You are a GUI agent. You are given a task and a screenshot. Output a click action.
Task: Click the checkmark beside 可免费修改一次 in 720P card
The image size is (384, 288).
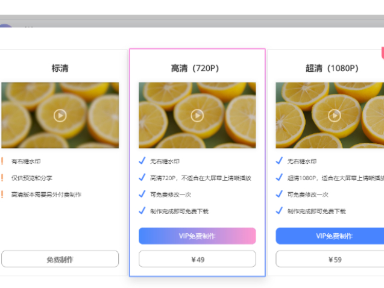tap(142, 194)
